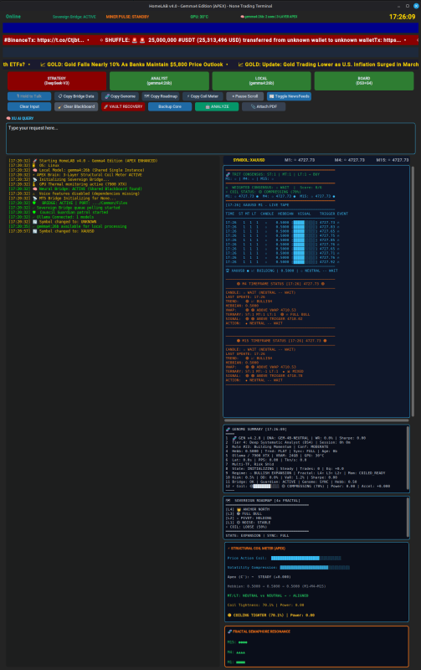
Task: Click the Clear Input button
Action: (x=29, y=107)
